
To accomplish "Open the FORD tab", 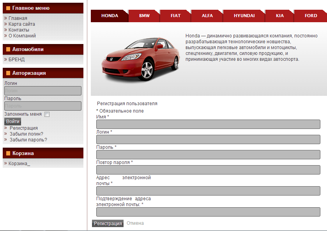I will 311,16.
